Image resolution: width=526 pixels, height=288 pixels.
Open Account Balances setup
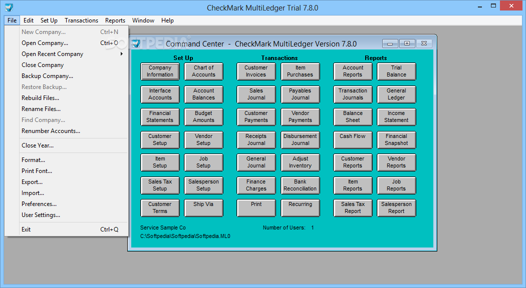tap(203, 94)
